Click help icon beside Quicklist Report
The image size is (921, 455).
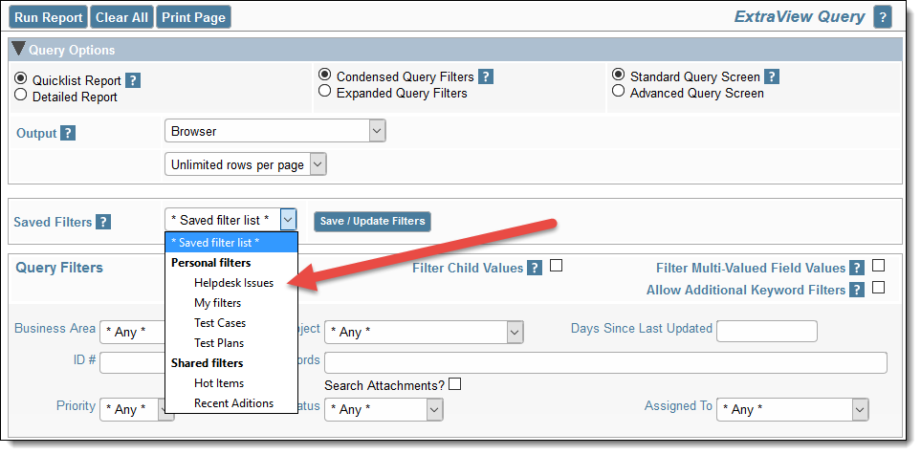coord(133,80)
